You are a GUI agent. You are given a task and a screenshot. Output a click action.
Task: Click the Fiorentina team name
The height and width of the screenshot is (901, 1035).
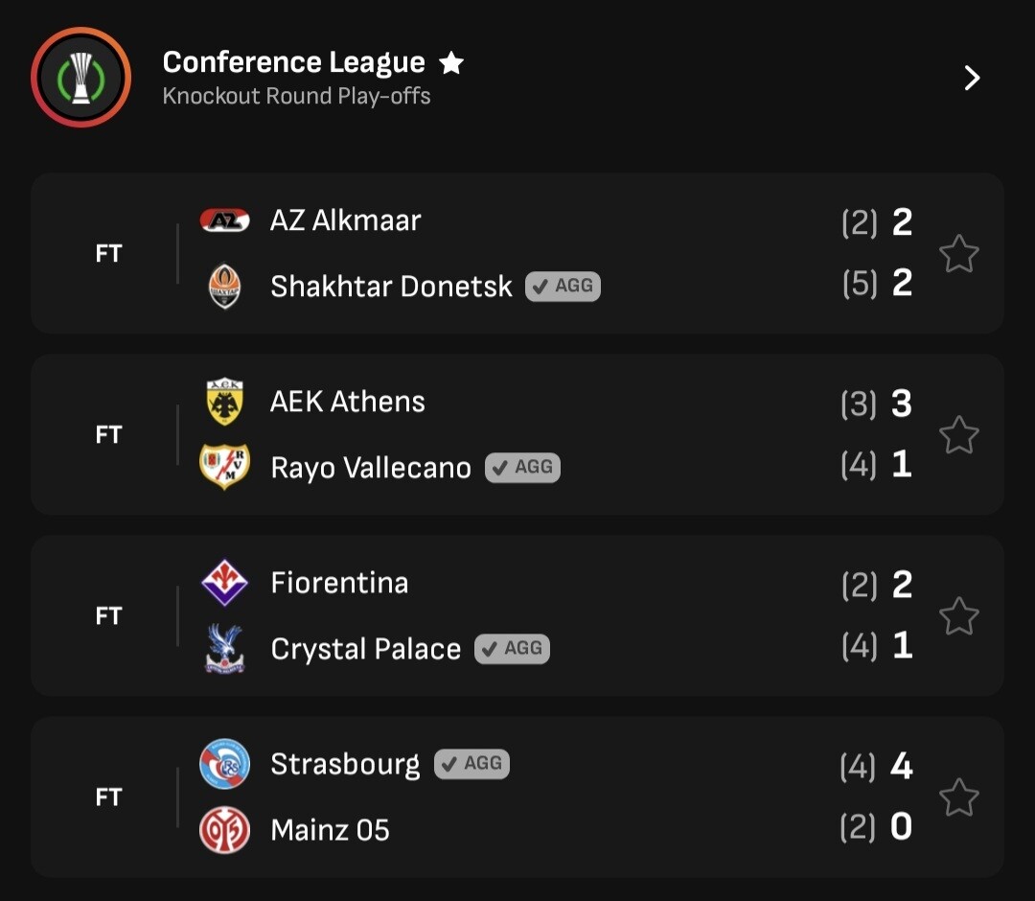tap(339, 583)
